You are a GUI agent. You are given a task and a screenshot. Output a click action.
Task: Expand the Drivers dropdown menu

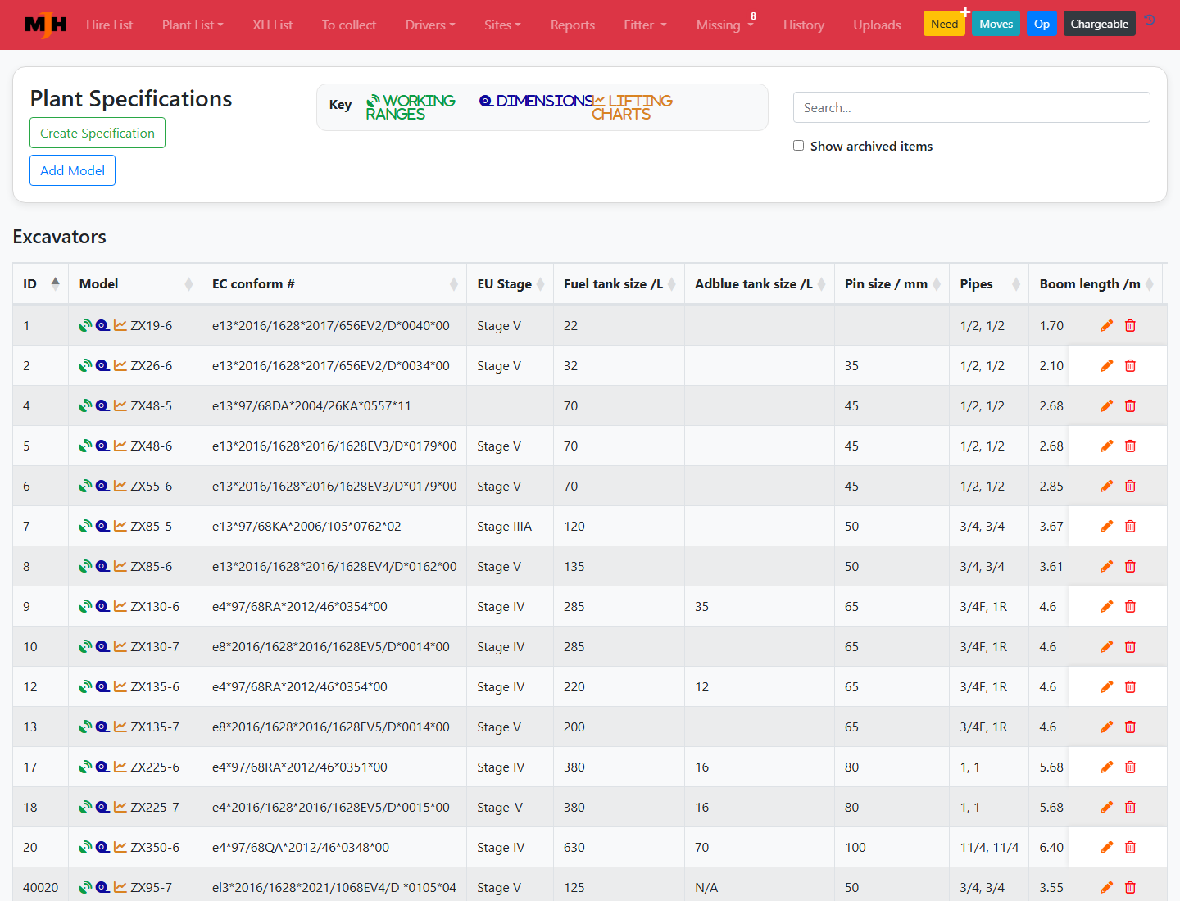[x=430, y=25]
